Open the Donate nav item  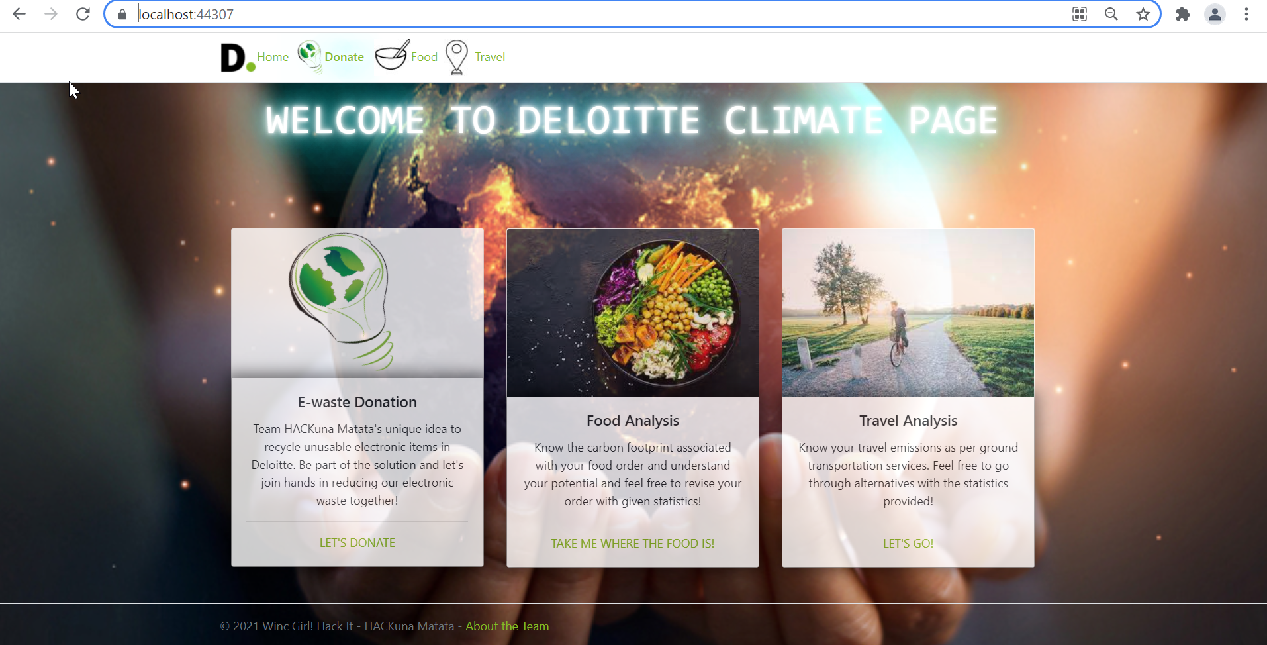coord(344,57)
